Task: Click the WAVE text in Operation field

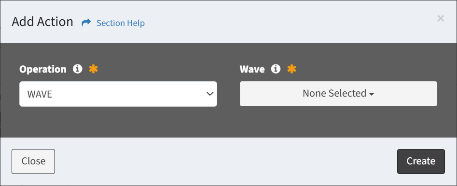Action: coord(40,94)
